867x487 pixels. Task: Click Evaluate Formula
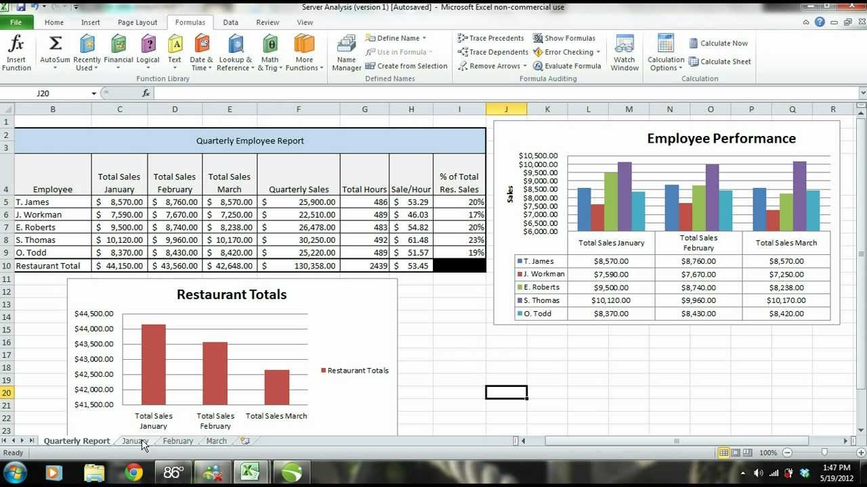point(567,66)
